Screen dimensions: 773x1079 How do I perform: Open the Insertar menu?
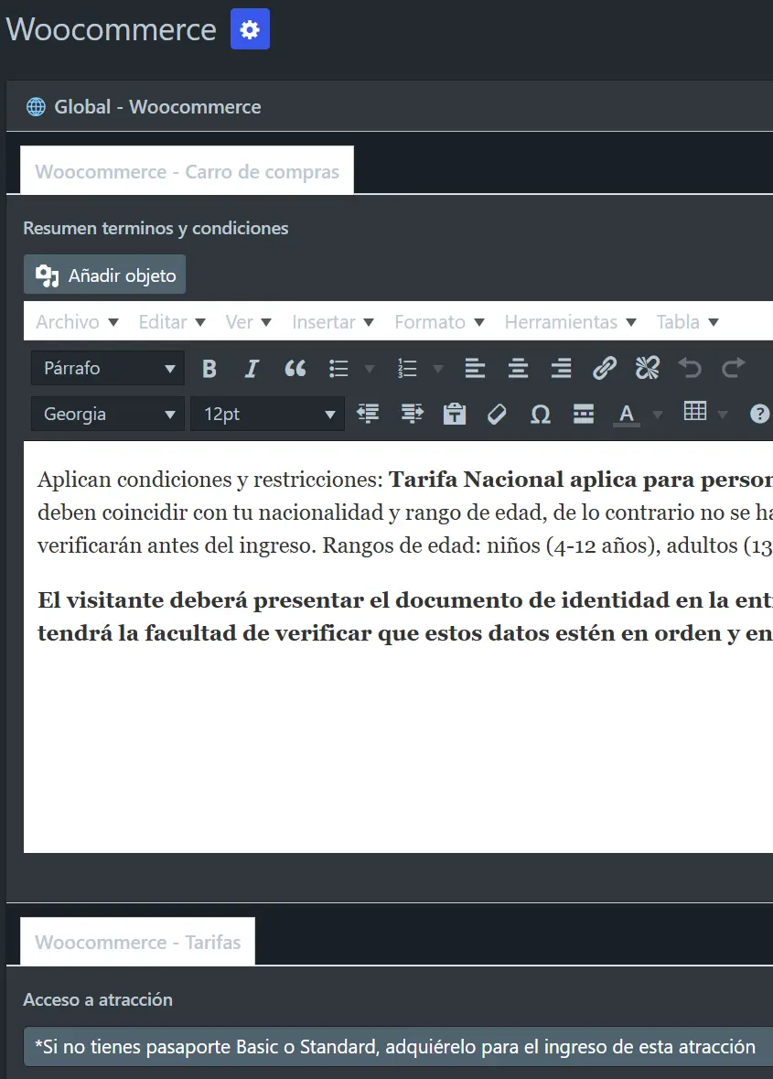332,322
